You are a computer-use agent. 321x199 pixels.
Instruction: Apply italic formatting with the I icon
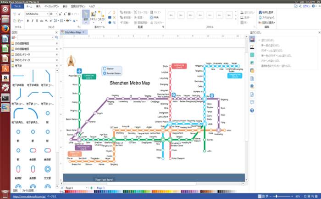click(x=33, y=21)
